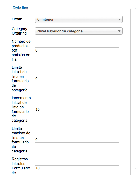The image size is (136, 175).
Task: Open the Nivel superior de categoría dropdown
Action: pyautogui.click(x=79, y=31)
